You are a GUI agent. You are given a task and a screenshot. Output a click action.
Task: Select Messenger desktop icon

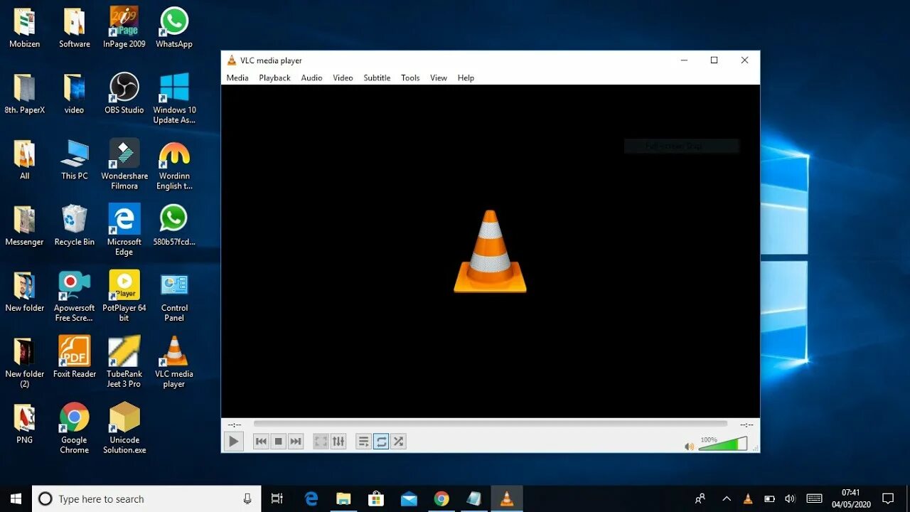tap(25, 226)
